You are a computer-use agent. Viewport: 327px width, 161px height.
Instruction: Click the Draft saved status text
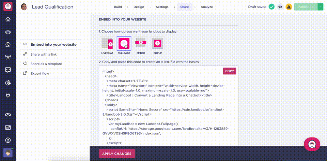click(x=257, y=7)
